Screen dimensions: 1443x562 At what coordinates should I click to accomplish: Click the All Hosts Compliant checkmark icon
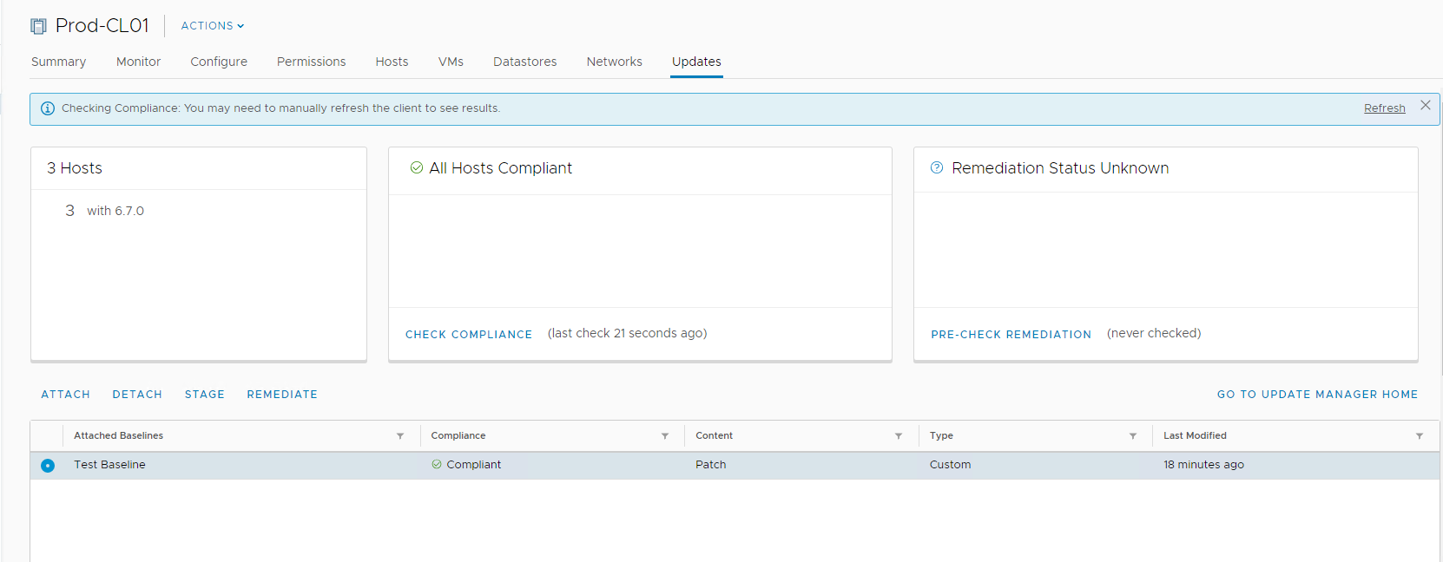click(x=417, y=167)
